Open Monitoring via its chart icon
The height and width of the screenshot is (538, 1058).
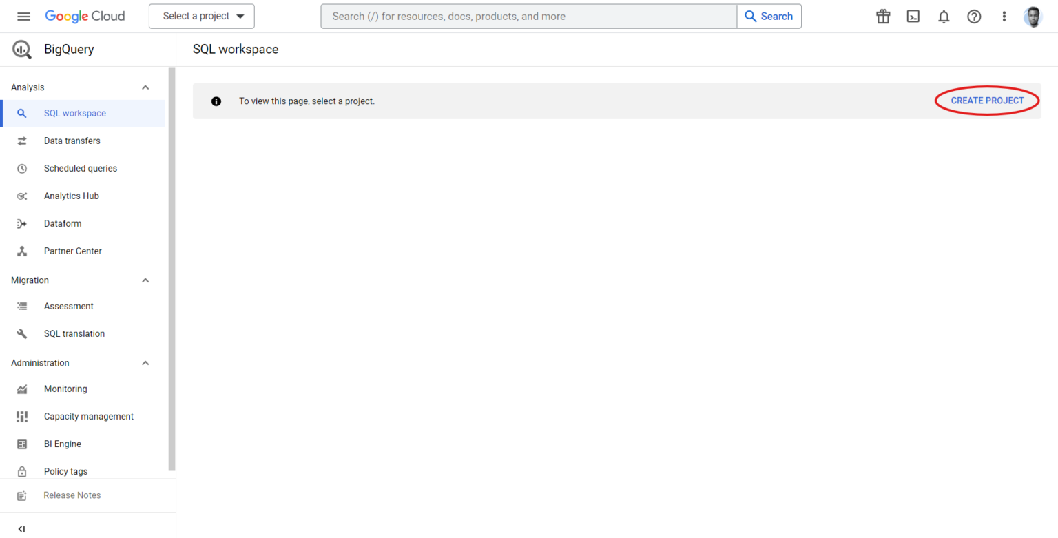pos(22,389)
